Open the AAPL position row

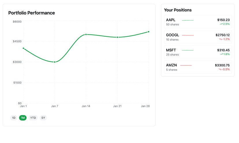198,22
